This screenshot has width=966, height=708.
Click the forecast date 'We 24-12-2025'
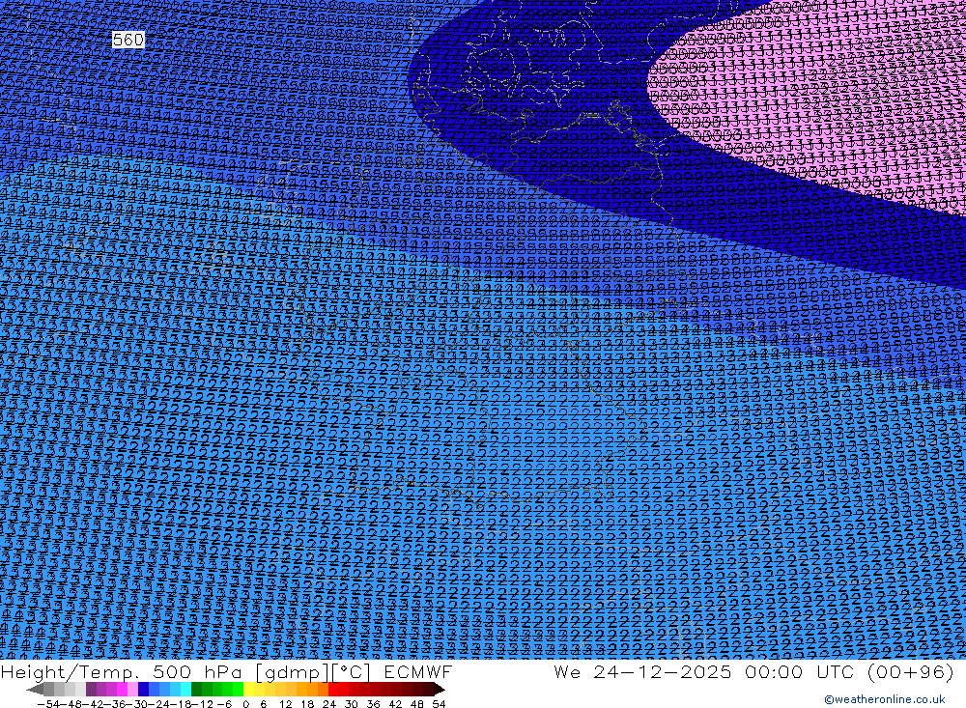(642, 671)
